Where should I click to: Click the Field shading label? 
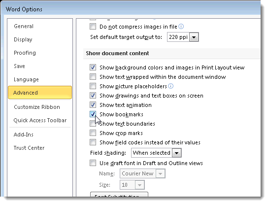pyautogui.click(x=108, y=153)
